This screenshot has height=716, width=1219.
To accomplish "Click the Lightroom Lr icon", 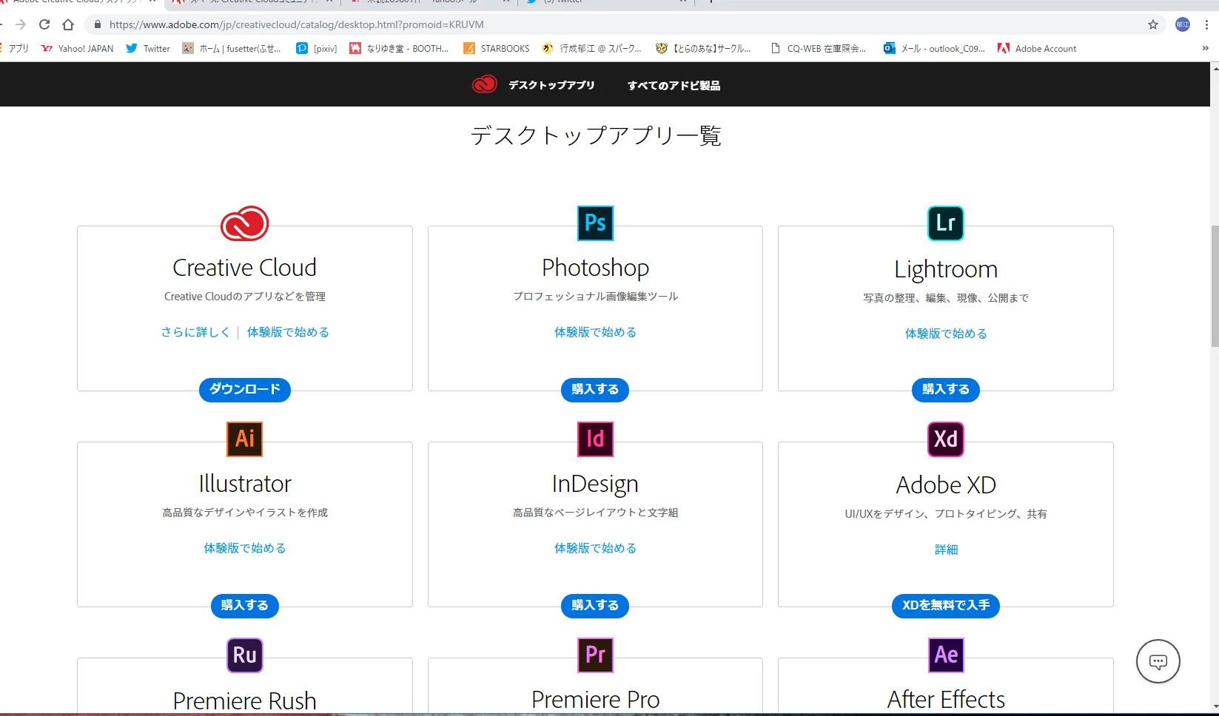I will (x=946, y=223).
